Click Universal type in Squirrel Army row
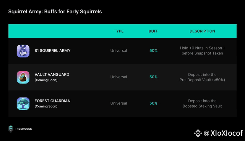245x141 pixels. (x=119, y=51)
